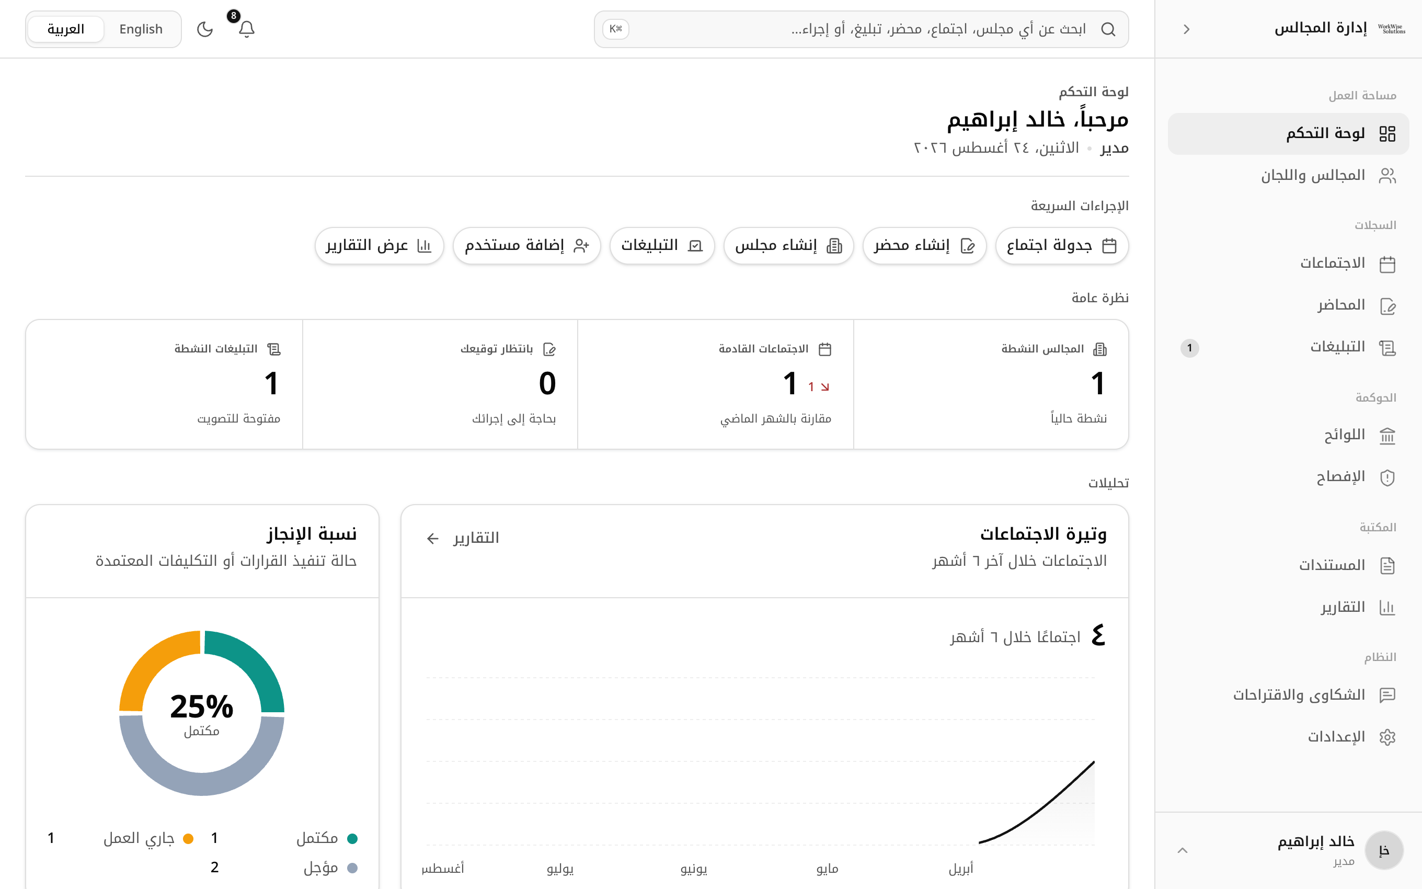Click calendar icon in جدولة اجتماع button
Screen dimensions: 1422x889
pos(1109,246)
